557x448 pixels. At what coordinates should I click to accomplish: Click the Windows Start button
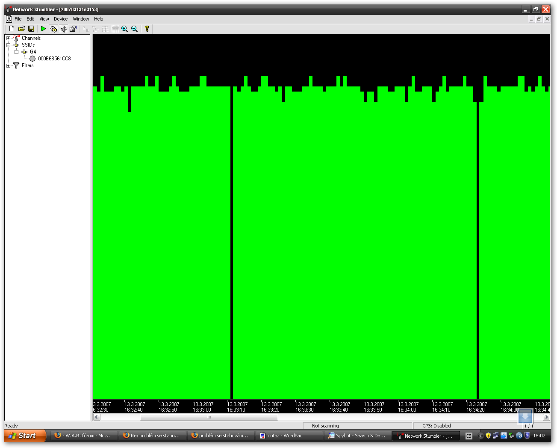click(x=25, y=436)
